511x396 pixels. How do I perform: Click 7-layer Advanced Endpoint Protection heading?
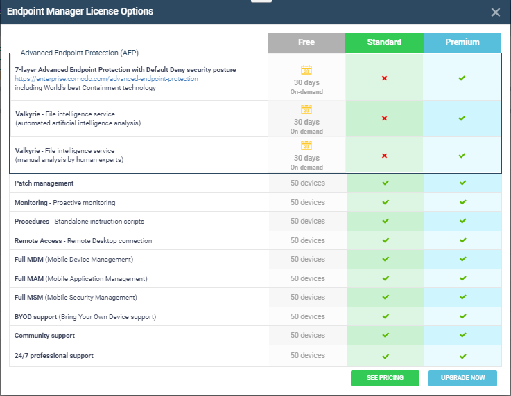pos(125,70)
